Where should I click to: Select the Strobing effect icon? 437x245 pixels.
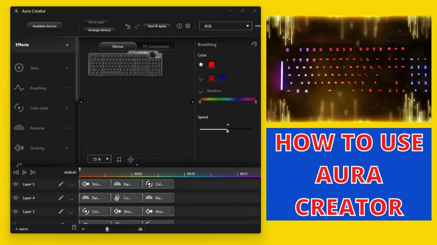(x=19, y=148)
